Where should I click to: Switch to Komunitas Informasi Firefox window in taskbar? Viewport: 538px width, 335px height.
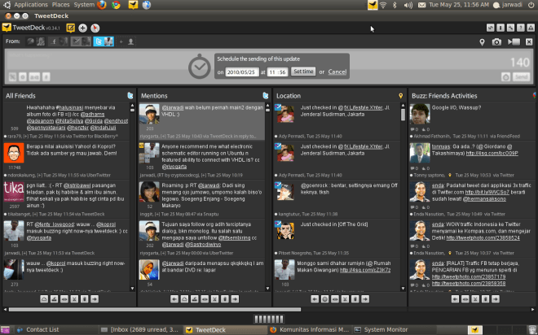point(310,330)
